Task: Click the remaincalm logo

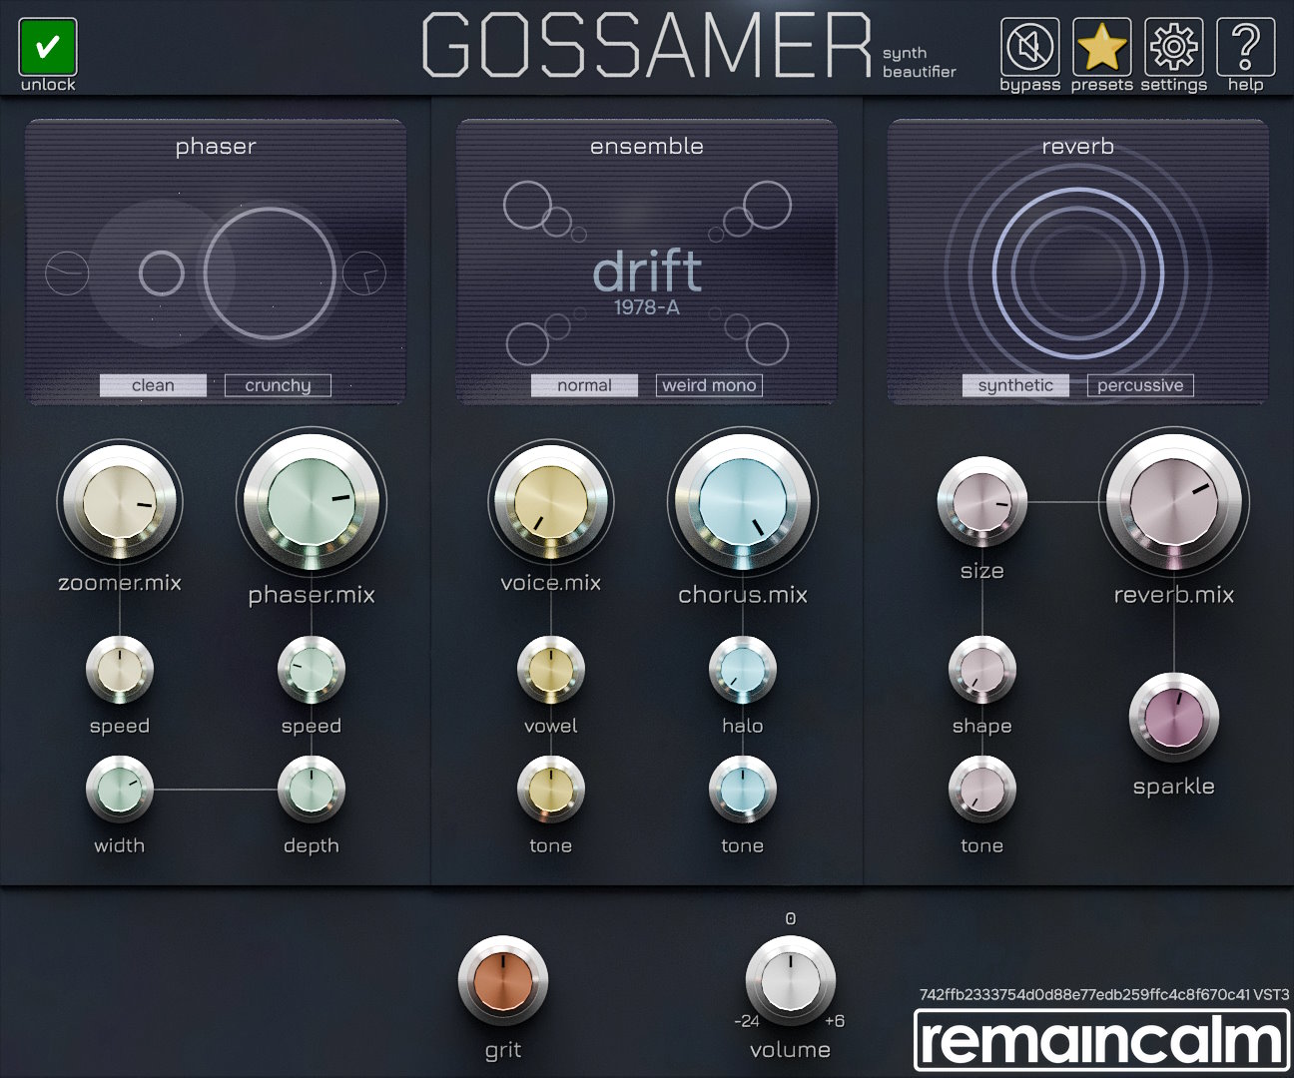Action: pos(1098,1038)
